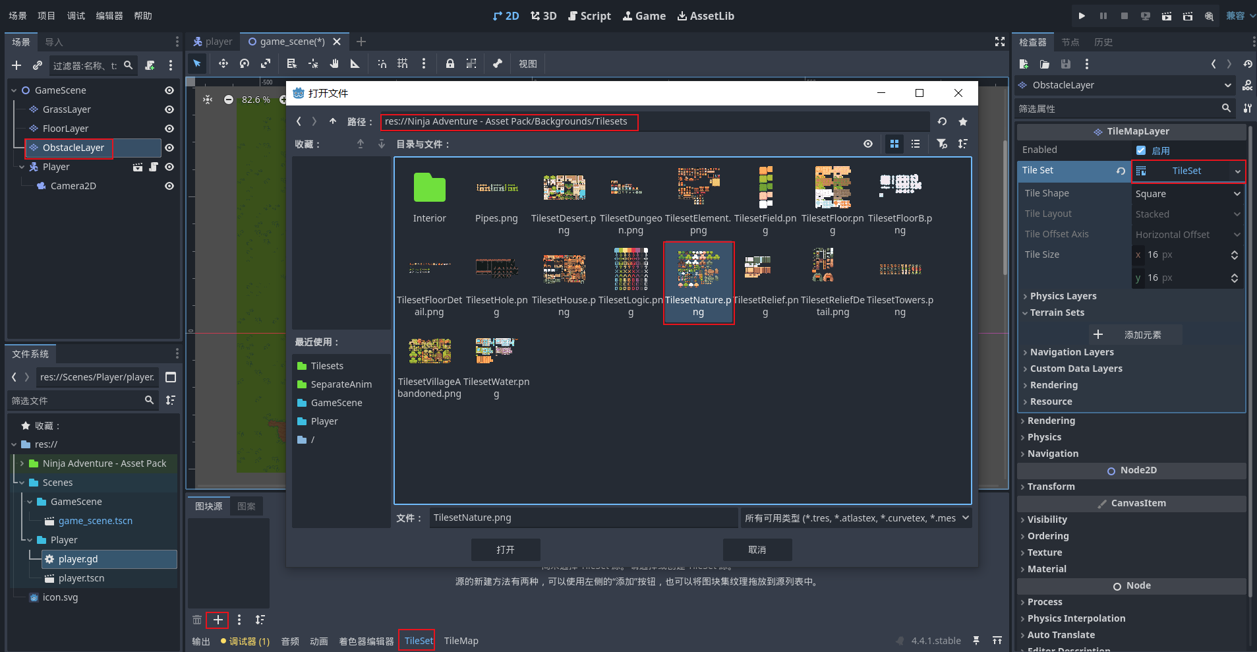This screenshot has height=652, width=1257.
Task: Increment Tile Size y stepper
Action: click(x=1234, y=275)
